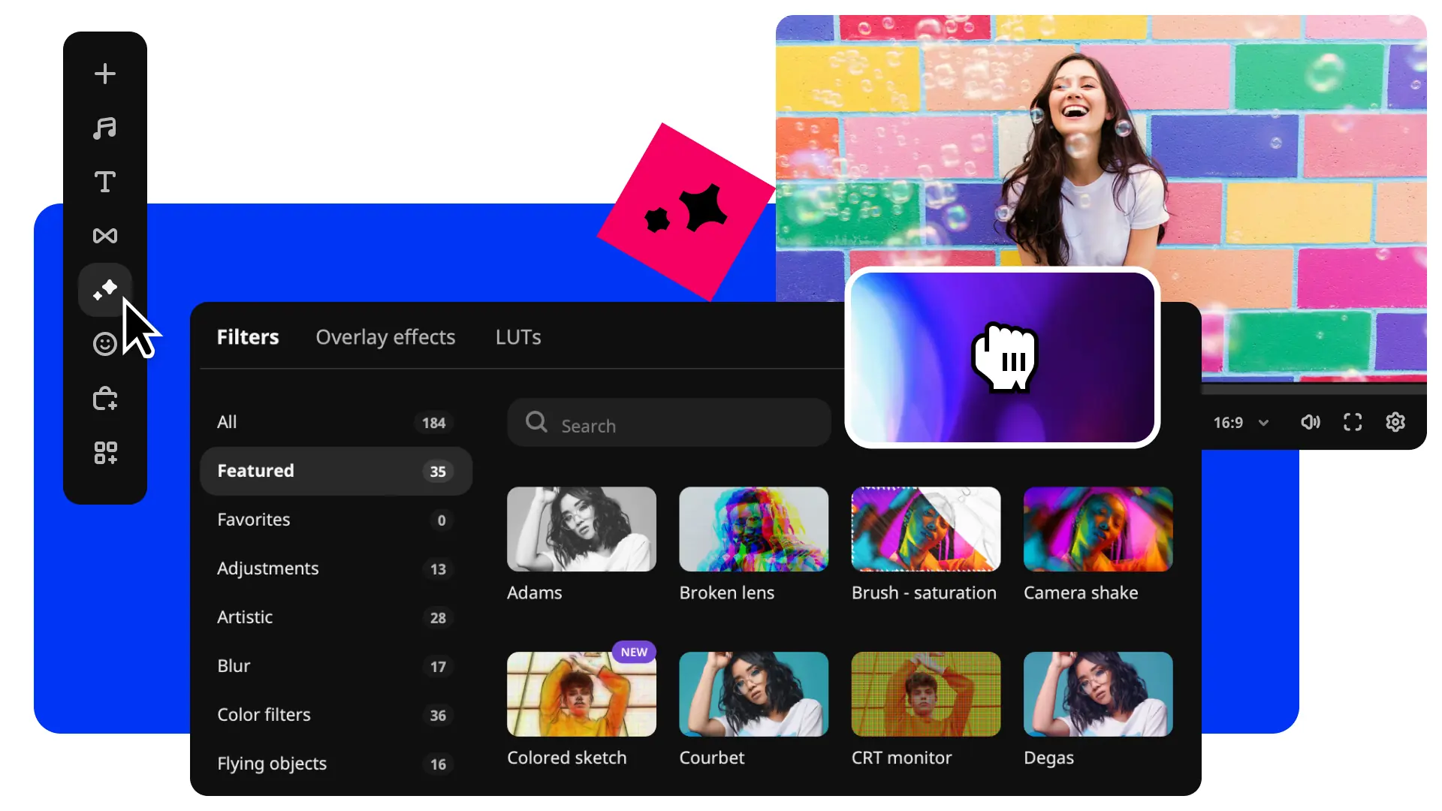Select the Camera shake filter thumbnail

(1098, 529)
